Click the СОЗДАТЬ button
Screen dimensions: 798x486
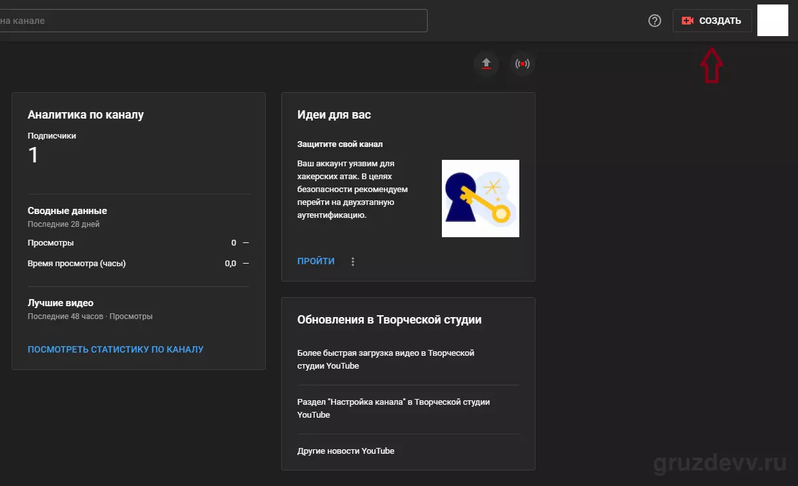click(x=712, y=21)
